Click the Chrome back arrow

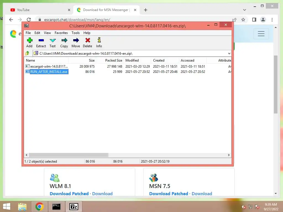pos(11,20)
